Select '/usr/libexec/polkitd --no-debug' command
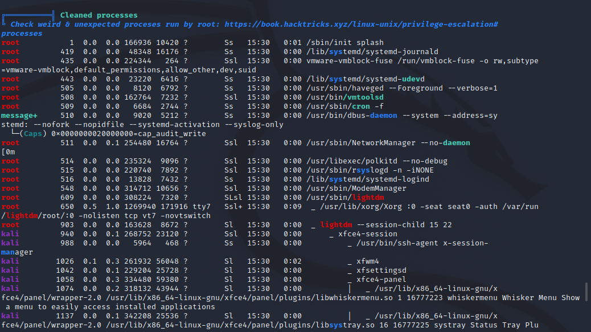Viewport: 591px width, 332px height. (x=377, y=161)
